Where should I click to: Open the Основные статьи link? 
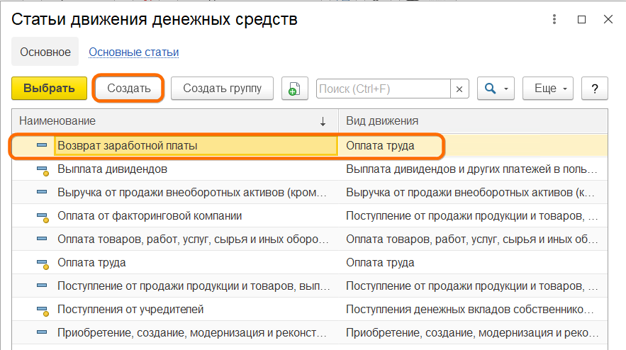click(134, 52)
